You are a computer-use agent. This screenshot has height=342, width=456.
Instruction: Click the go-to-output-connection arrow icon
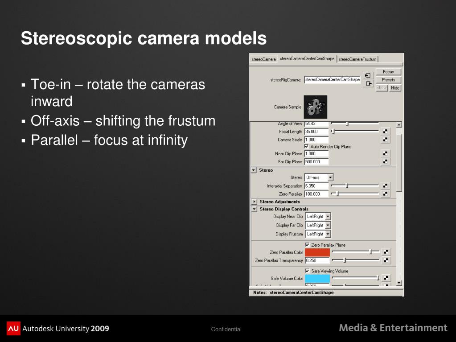pyautogui.click(x=368, y=83)
